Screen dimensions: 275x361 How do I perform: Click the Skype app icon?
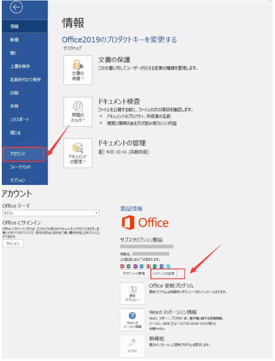(x=168, y=266)
